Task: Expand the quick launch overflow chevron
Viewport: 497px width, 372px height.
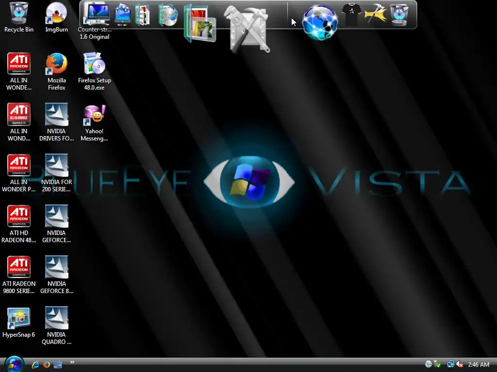Action: (x=72, y=362)
